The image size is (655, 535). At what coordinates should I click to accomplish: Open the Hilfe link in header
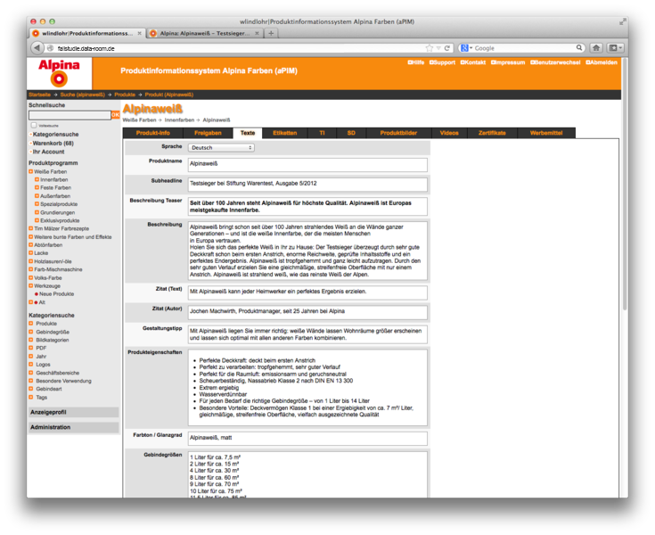[x=416, y=62]
